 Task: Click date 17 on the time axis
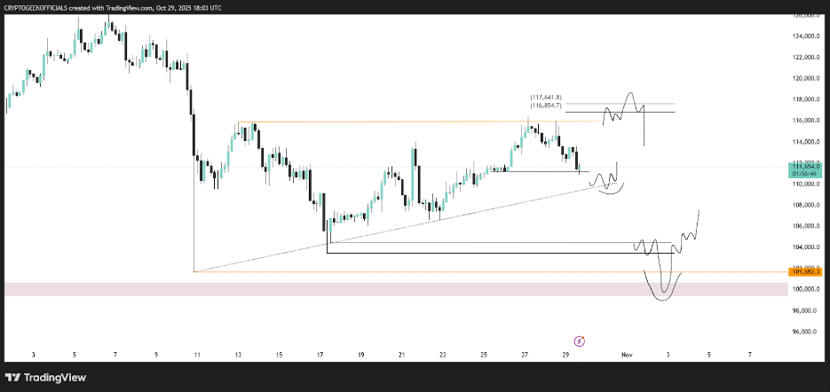(x=320, y=355)
